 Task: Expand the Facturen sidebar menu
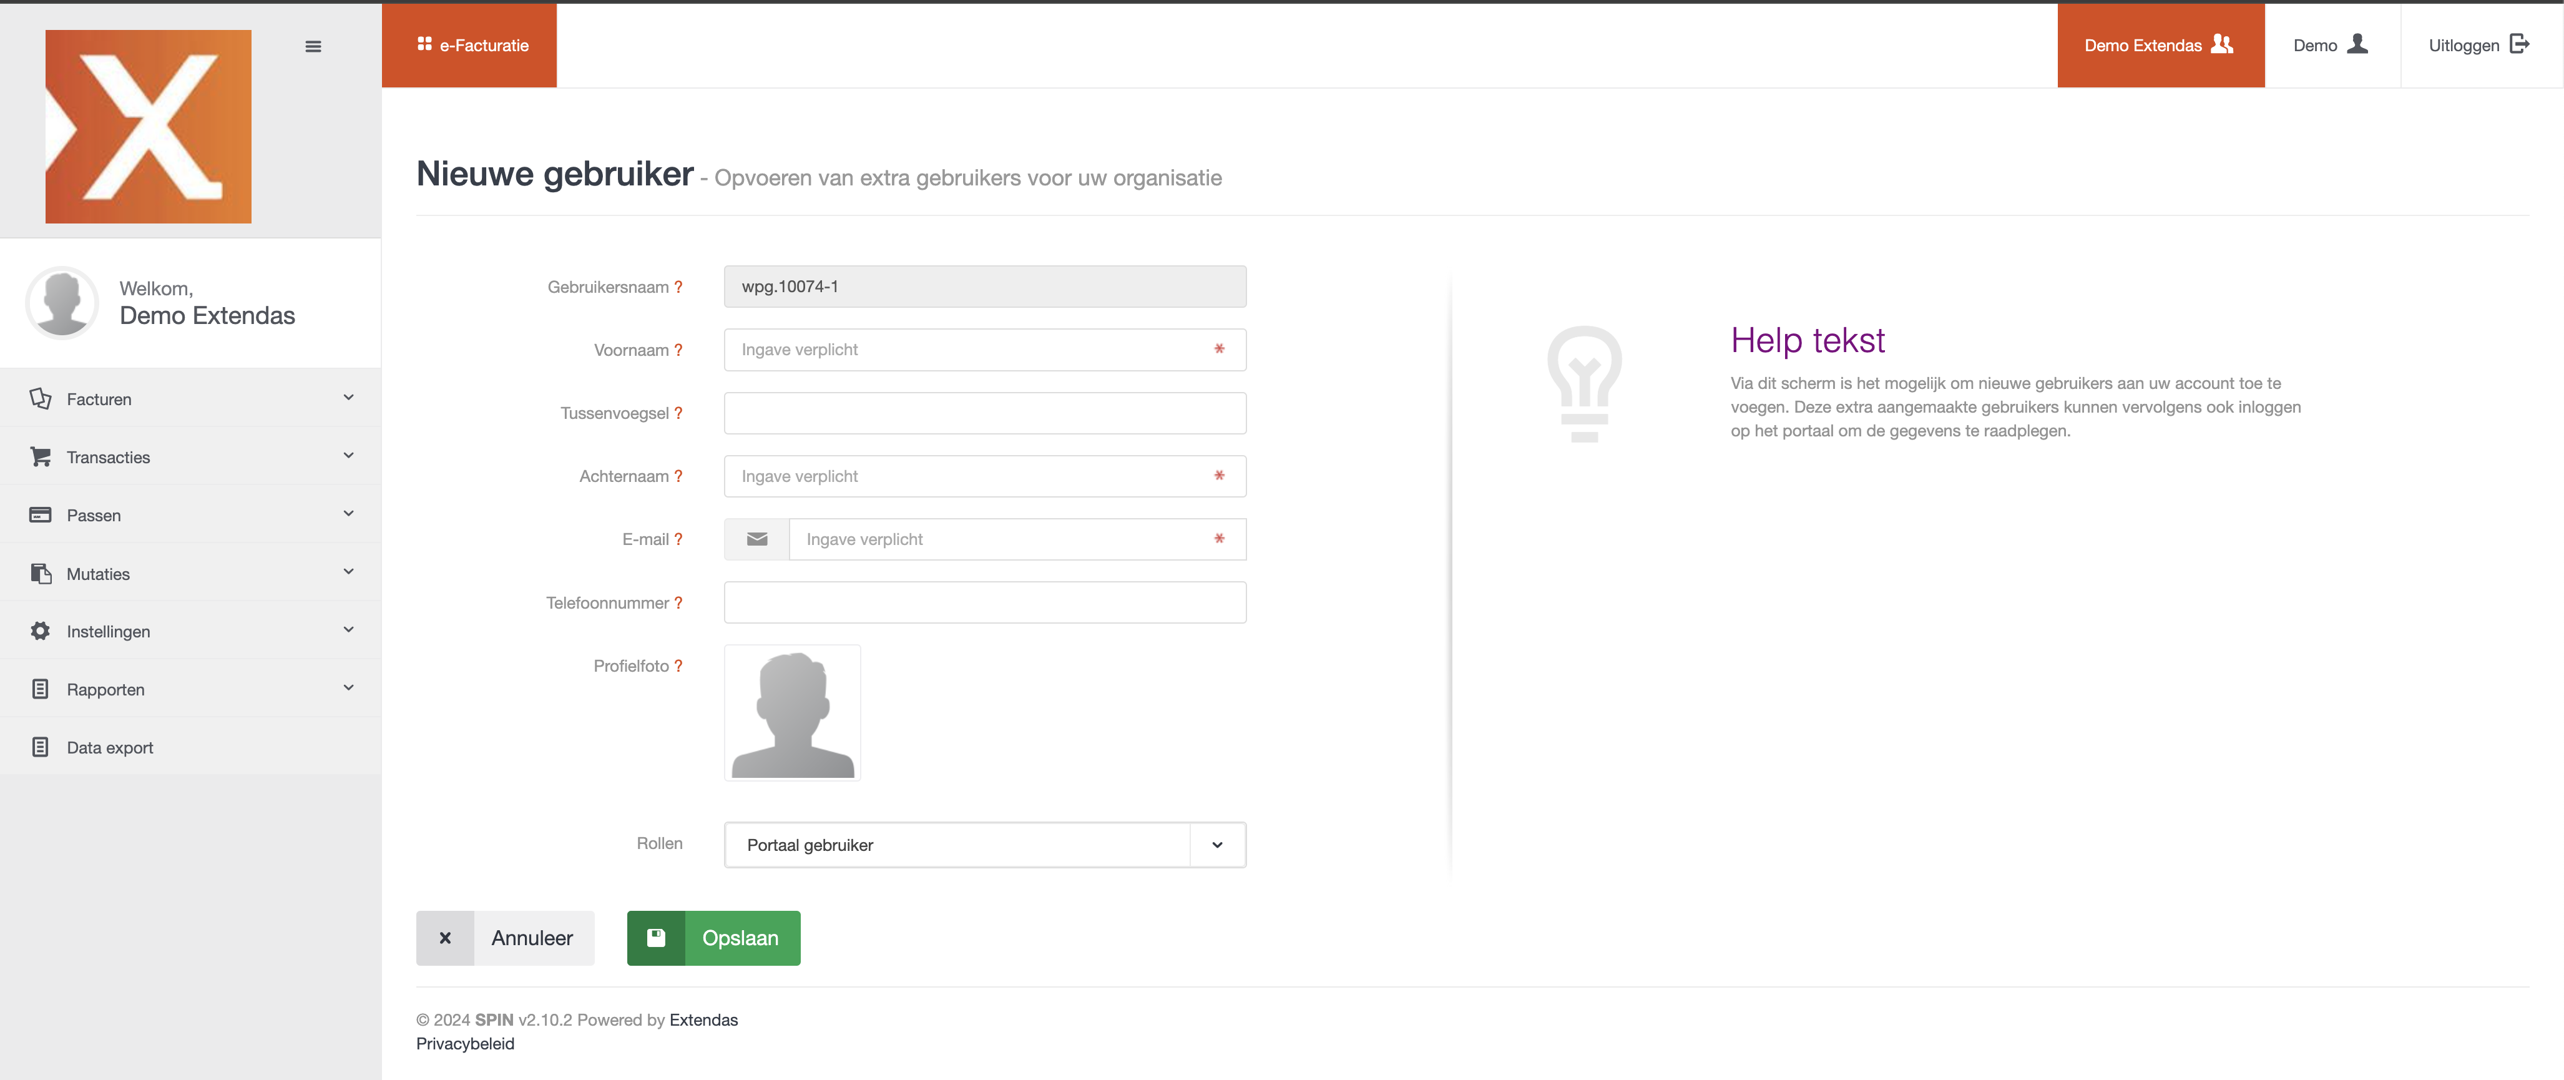click(189, 399)
